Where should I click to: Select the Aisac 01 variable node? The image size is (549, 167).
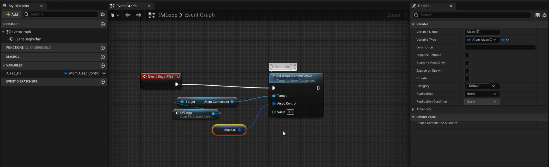click(229, 130)
